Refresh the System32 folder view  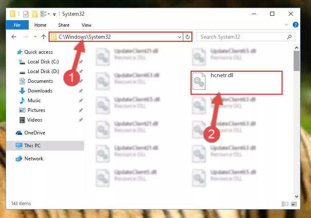click(187, 37)
